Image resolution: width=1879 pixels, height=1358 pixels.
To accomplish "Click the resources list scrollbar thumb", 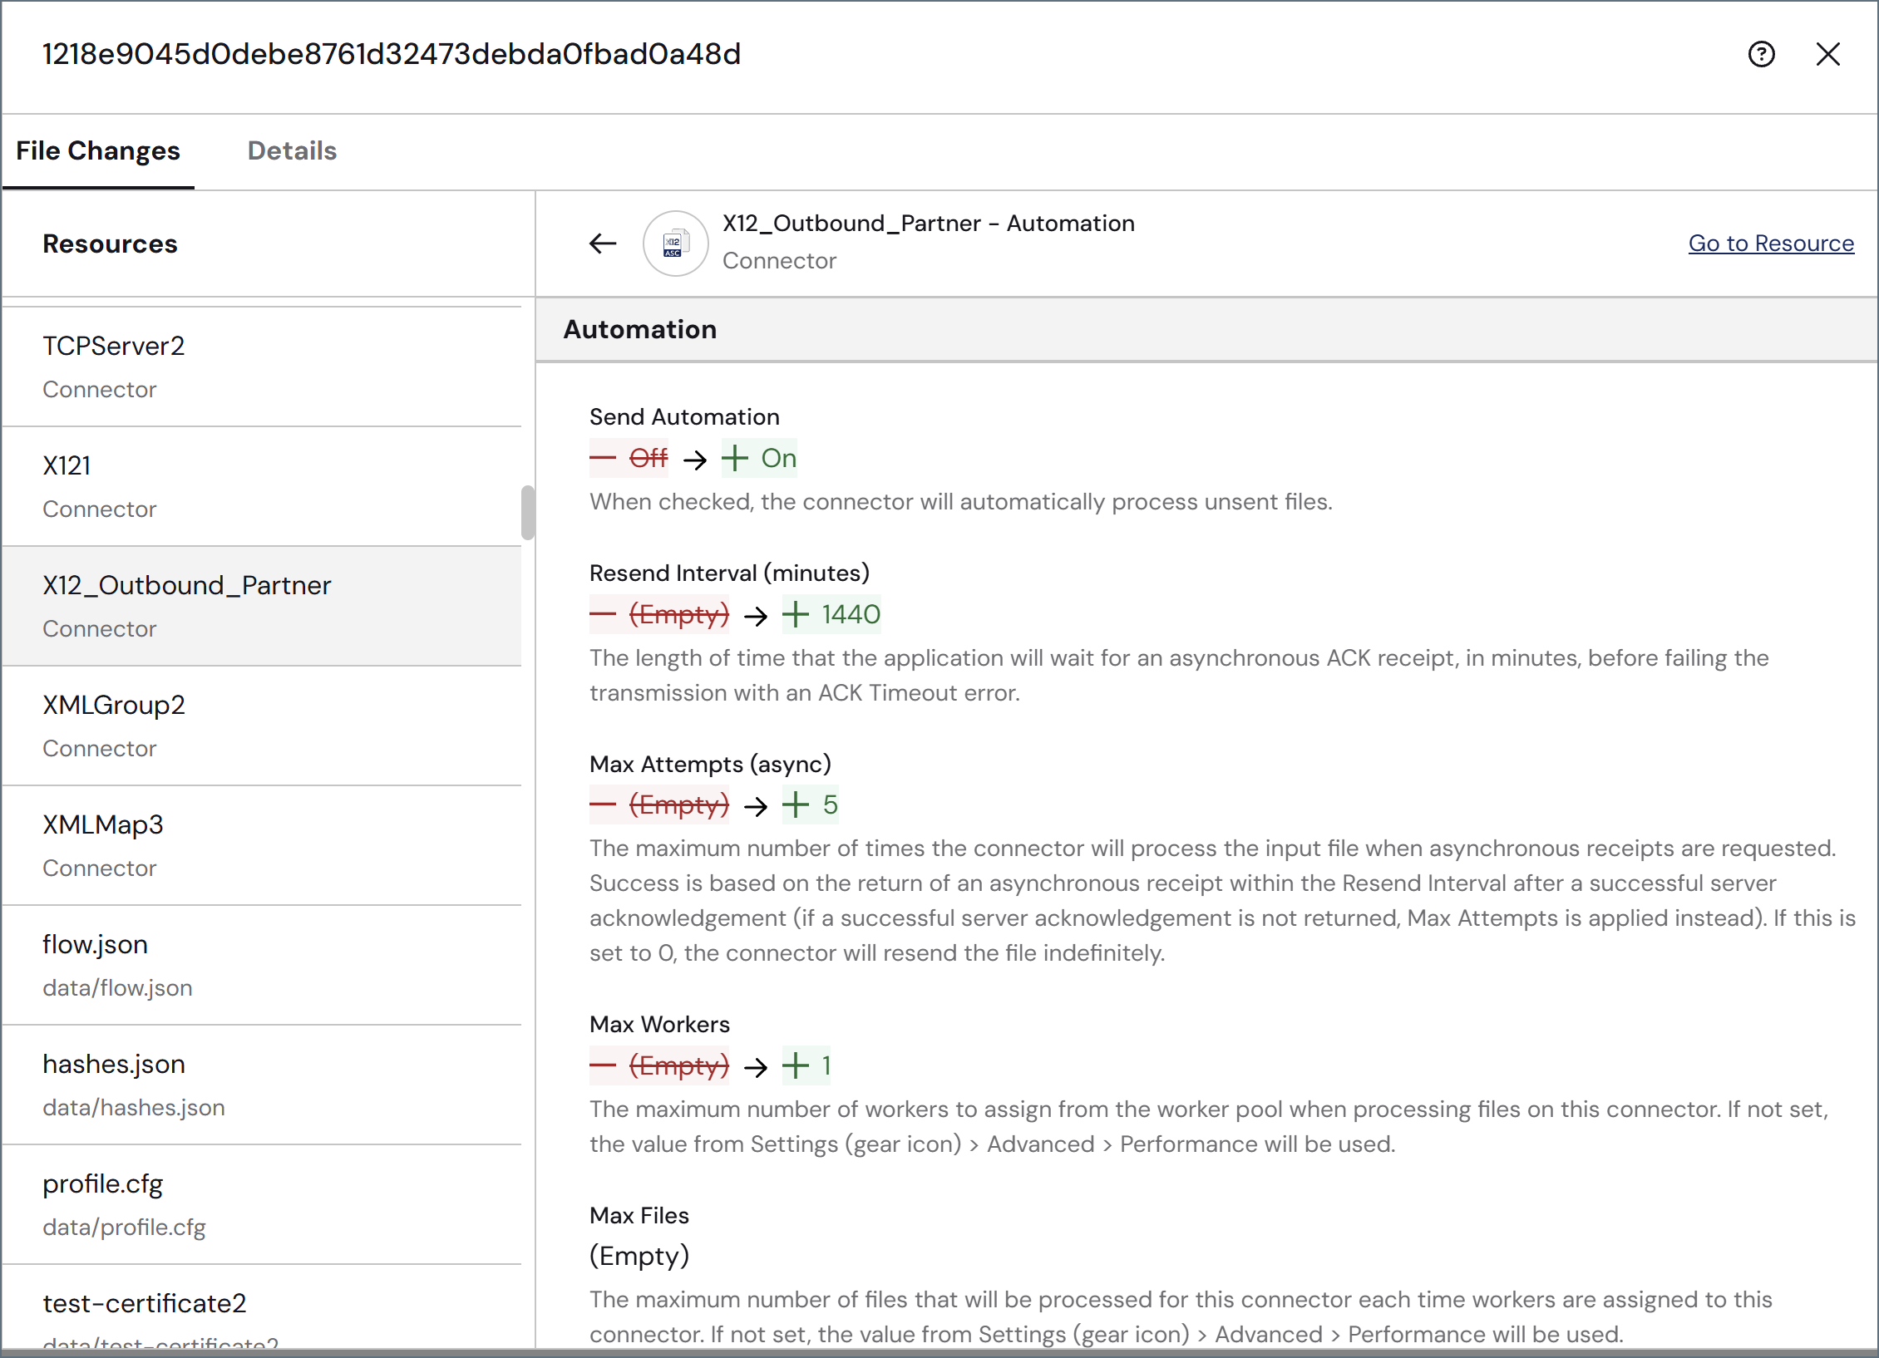I will click(x=528, y=513).
